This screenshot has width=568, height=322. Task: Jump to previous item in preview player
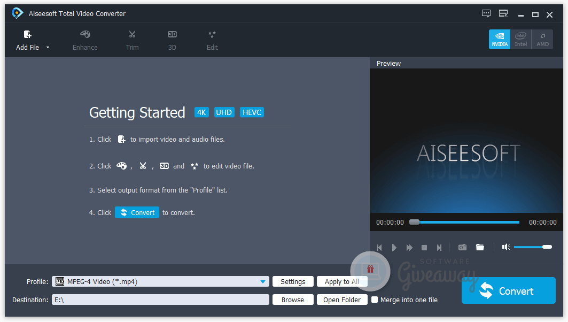(x=379, y=247)
